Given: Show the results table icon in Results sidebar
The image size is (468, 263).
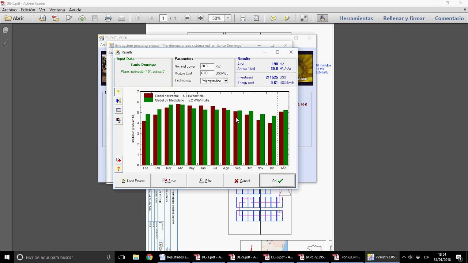Looking at the screenshot, I should (118, 110).
